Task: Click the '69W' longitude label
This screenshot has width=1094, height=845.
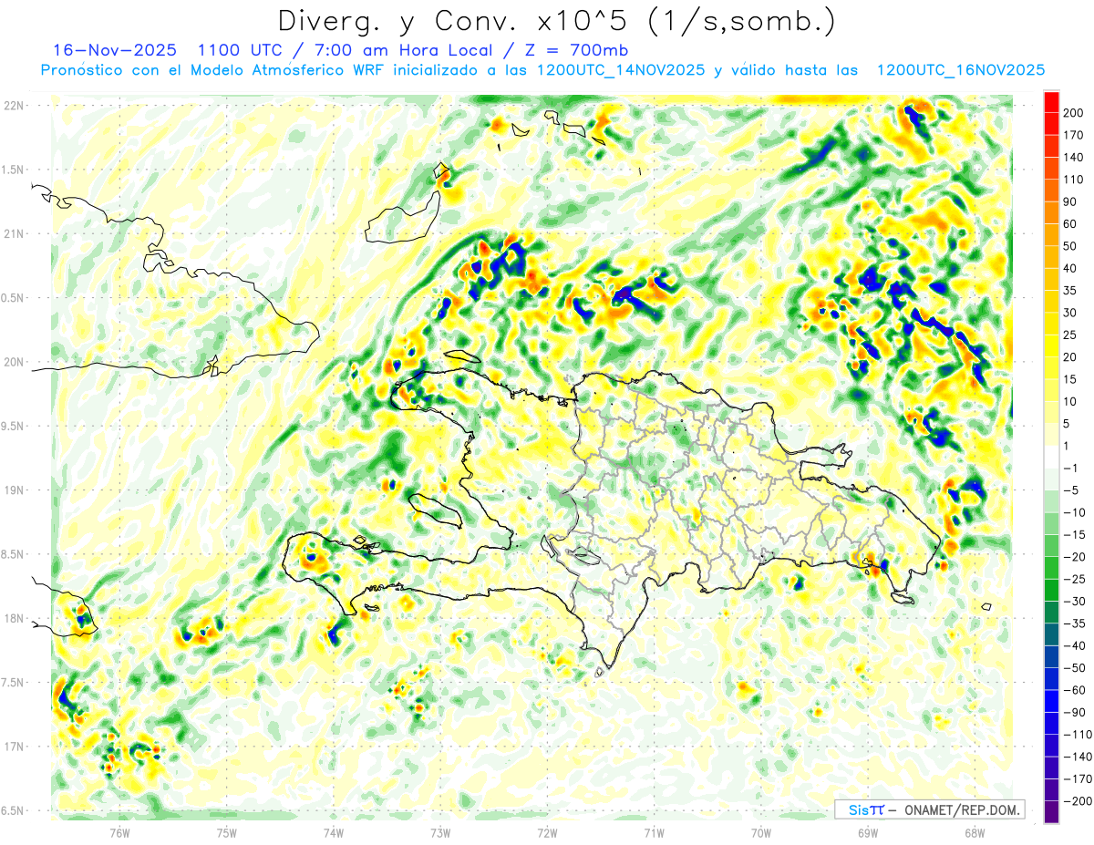Action: click(867, 833)
